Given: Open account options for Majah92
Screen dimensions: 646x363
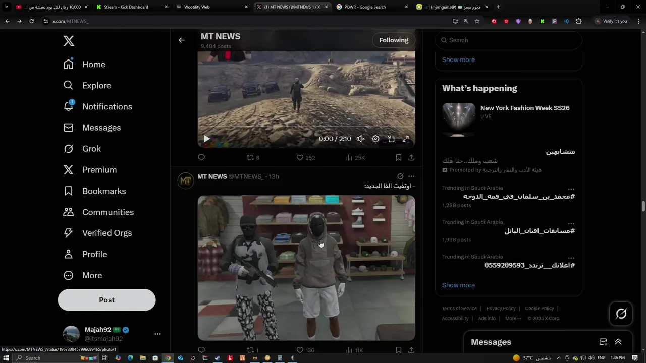Looking at the screenshot, I should (157, 334).
